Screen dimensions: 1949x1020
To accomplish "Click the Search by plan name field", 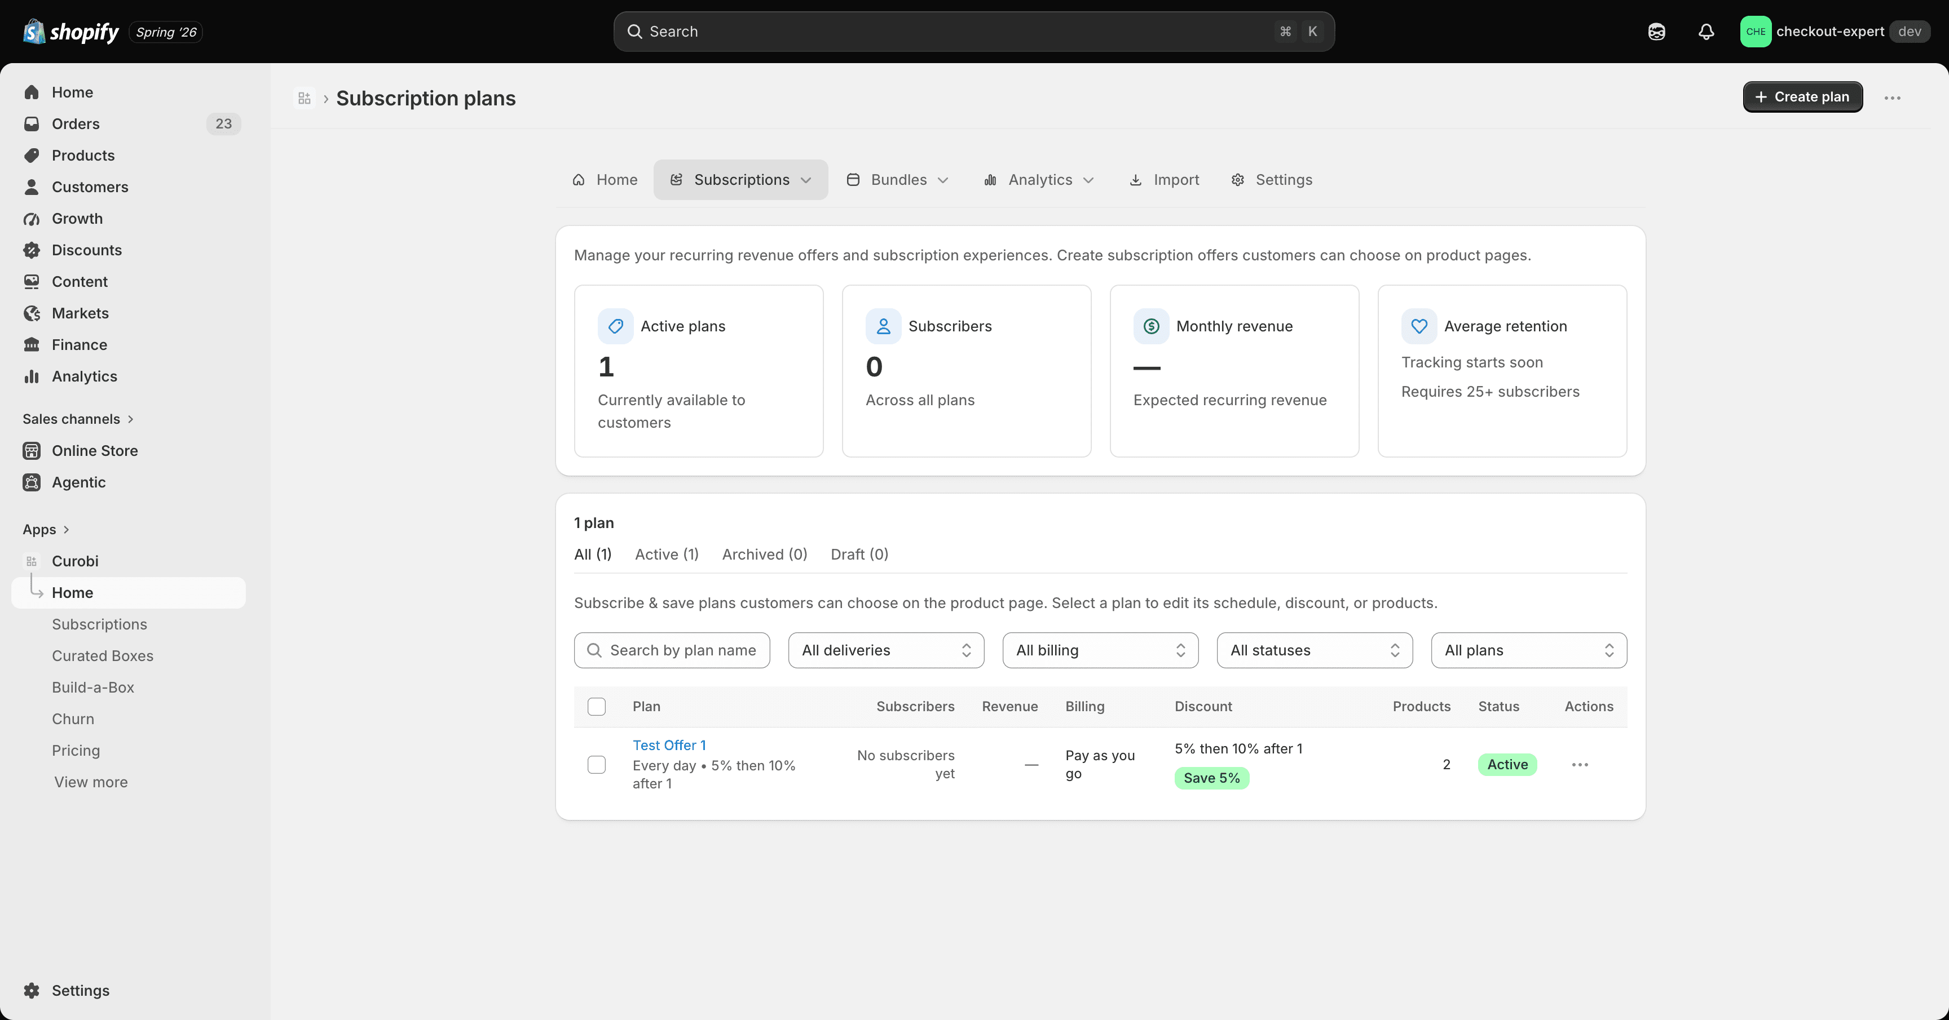I will 672,650.
